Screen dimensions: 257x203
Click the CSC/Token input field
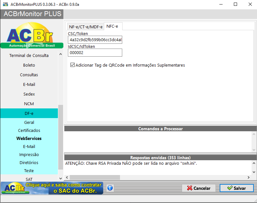pos(95,40)
